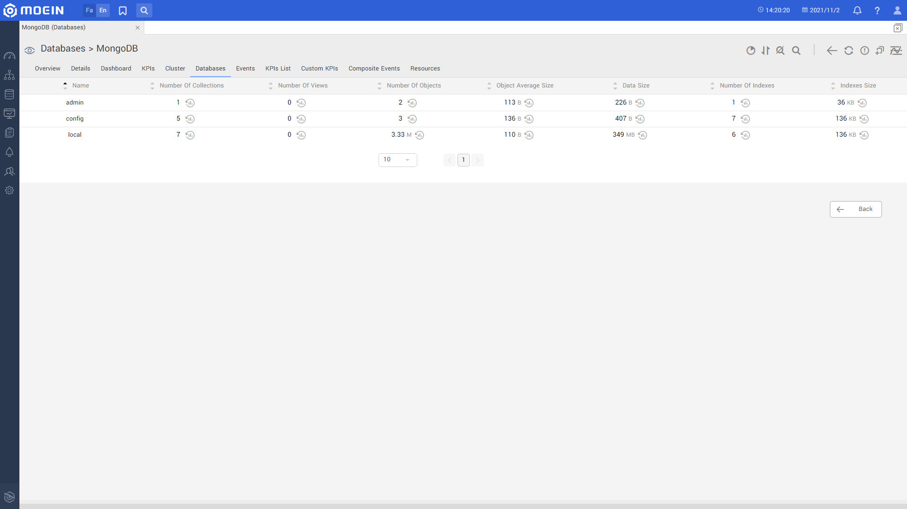
Task: Sort by Number Of Views column
Action: pyautogui.click(x=303, y=86)
